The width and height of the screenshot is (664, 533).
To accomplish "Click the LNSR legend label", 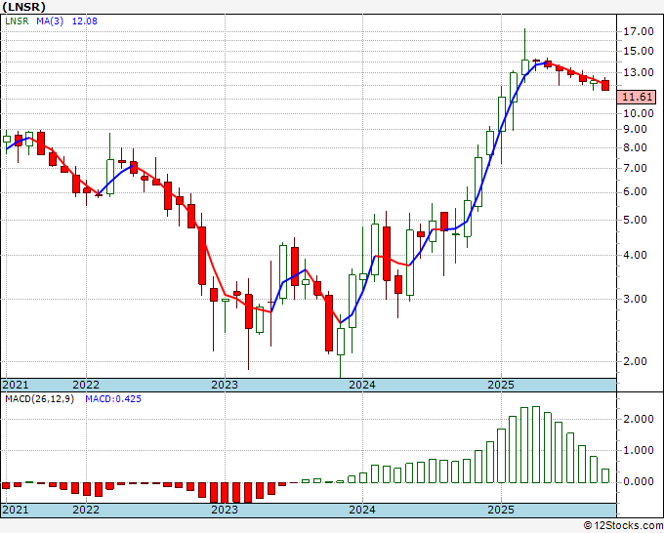I will pos(17,20).
